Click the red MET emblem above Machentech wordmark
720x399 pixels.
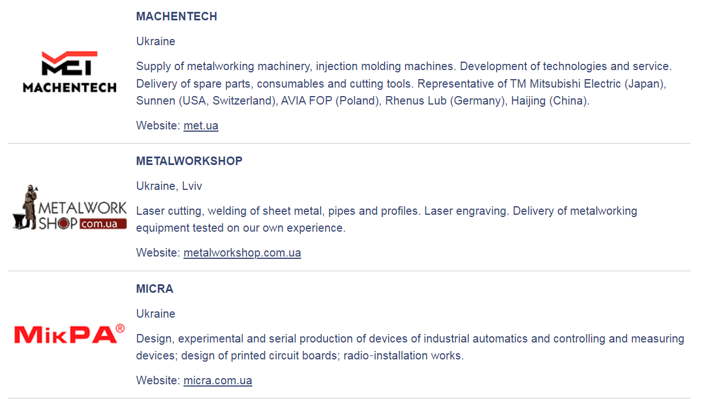(x=70, y=63)
